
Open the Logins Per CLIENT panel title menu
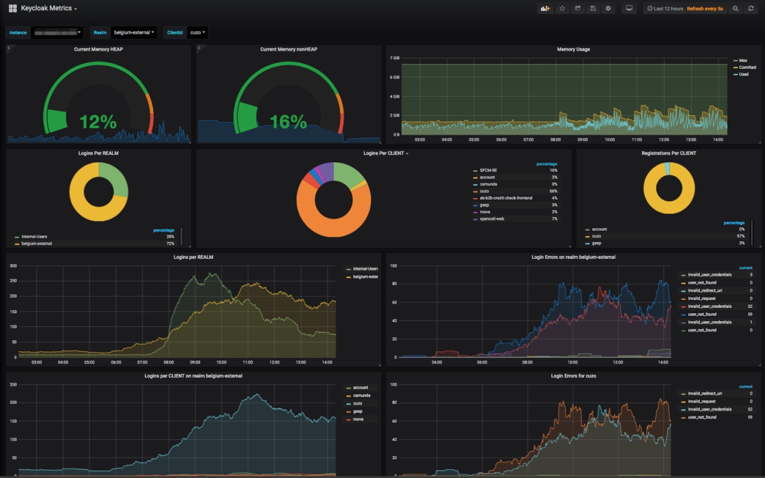coord(386,153)
